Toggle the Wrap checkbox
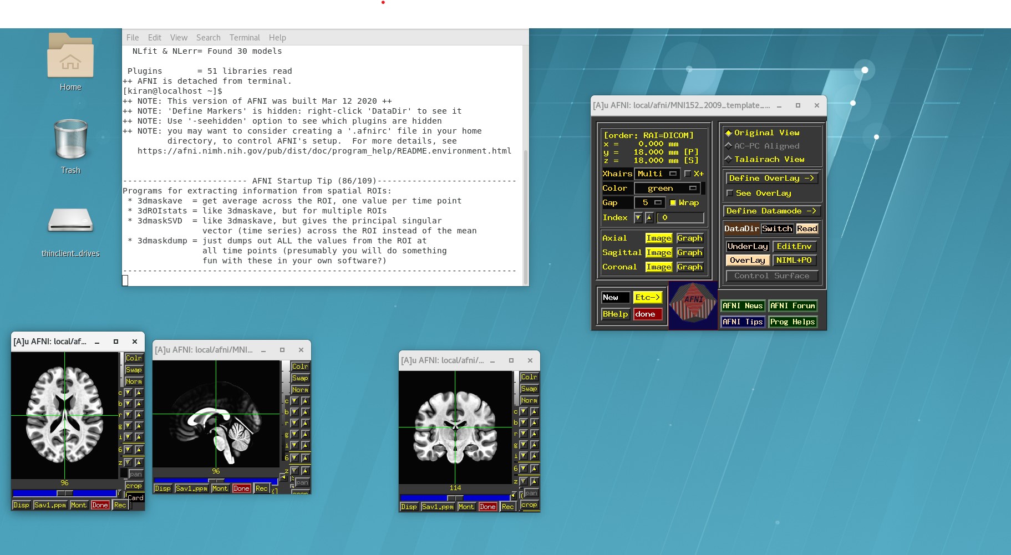This screenshot has height=555, width=1011. coord(684,203)
